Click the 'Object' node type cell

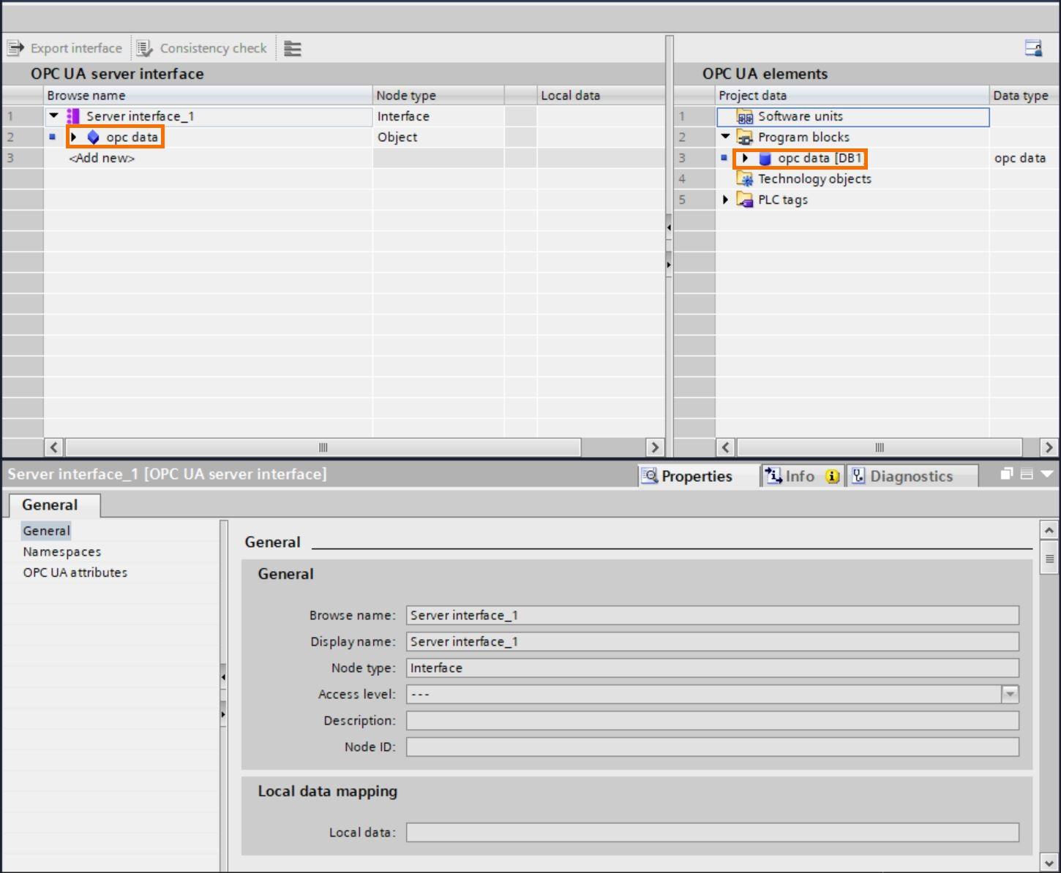pos(438,137)
